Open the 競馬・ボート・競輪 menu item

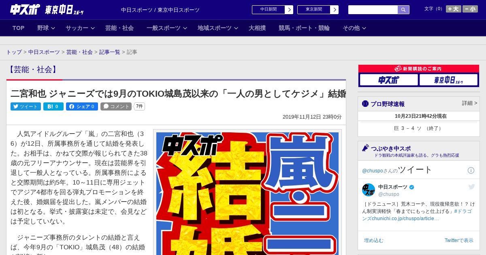tap(304, 28)
